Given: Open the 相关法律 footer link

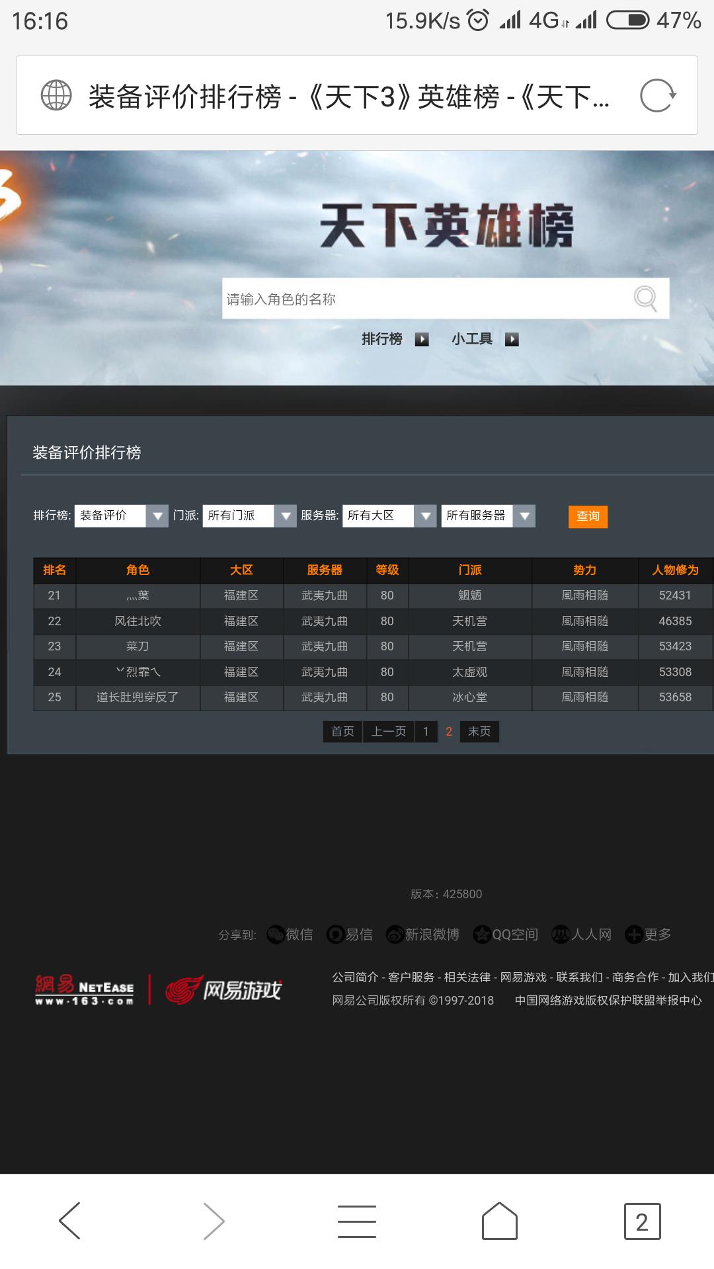Looking at the screenshot, I should pos(467,977).
